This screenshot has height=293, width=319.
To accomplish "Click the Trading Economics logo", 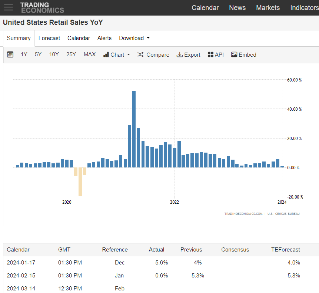I will [x=42, y=8].
